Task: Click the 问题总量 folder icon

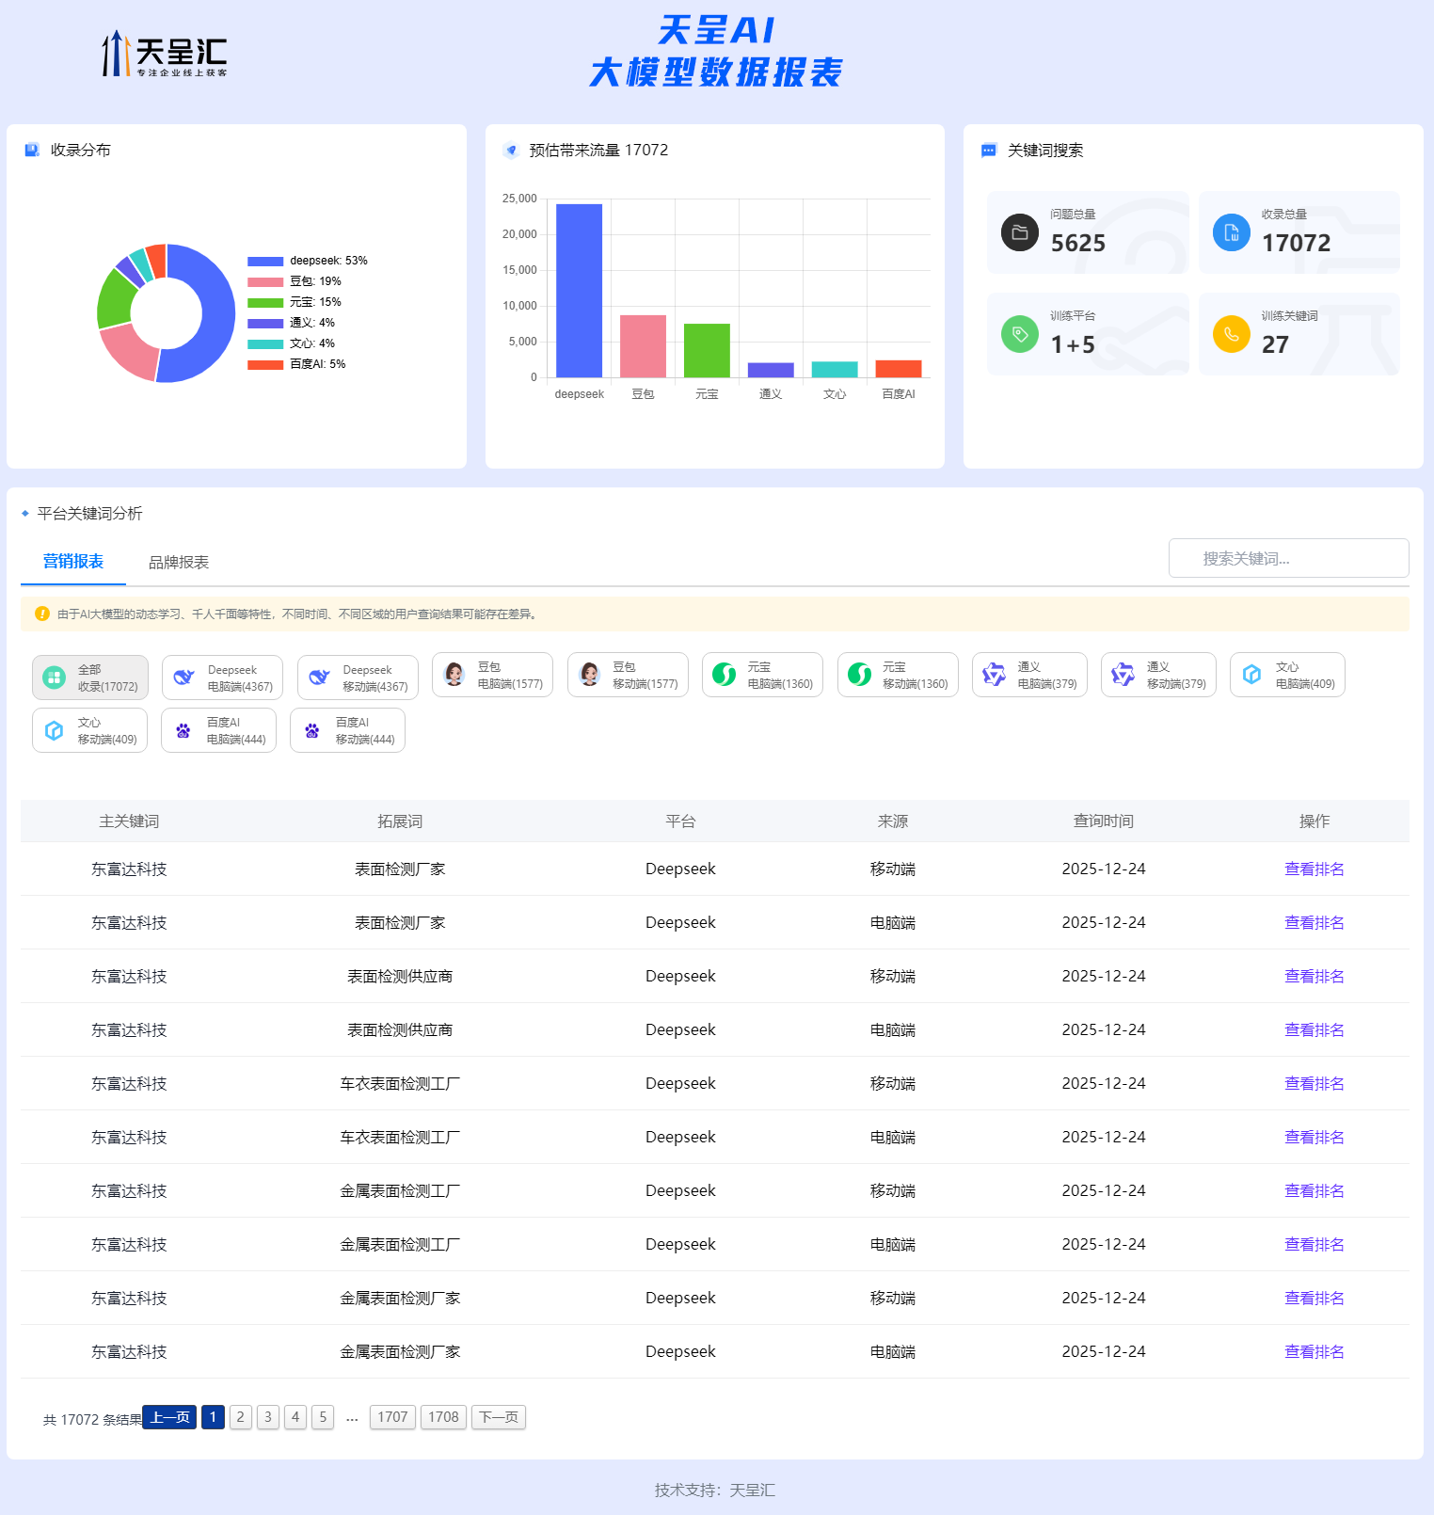Action: click(x=1019, y=232)
